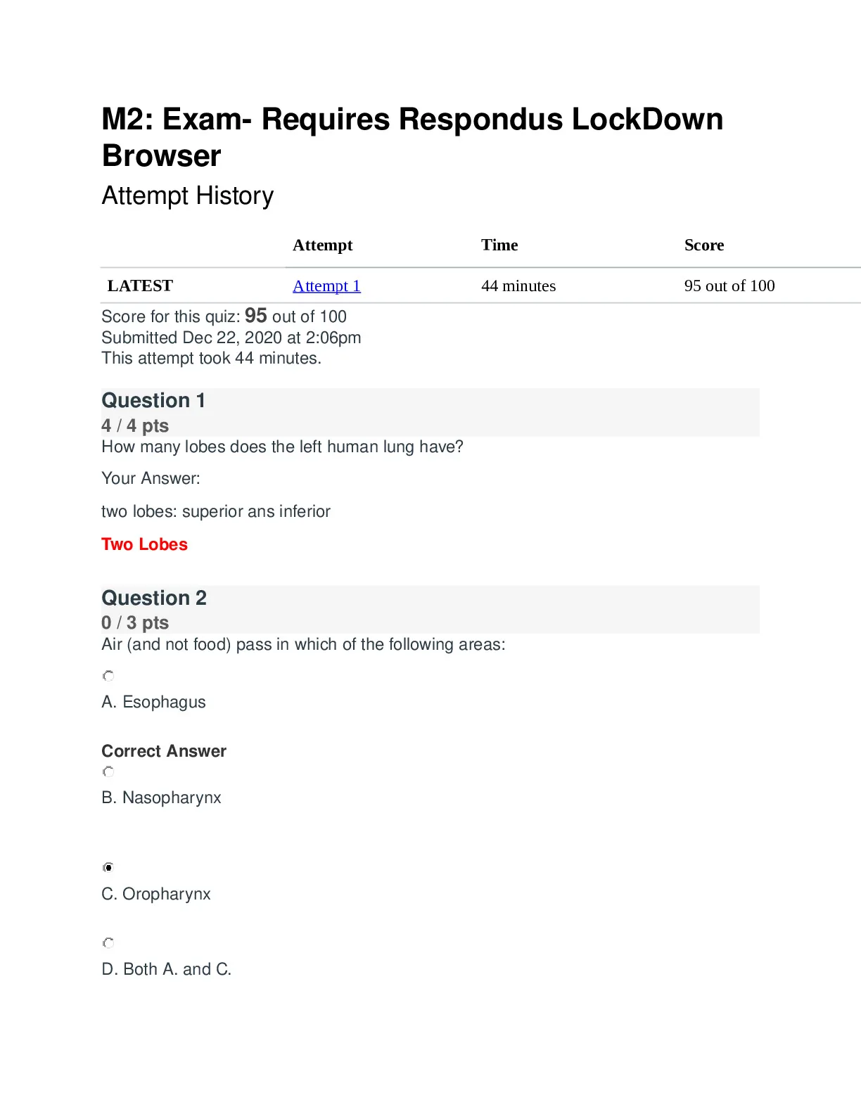This screenshot has width=861, height=1114.
Task: Select the C. Oropharynx radio button
Action: pyautogui.click(x=108, y=867)
